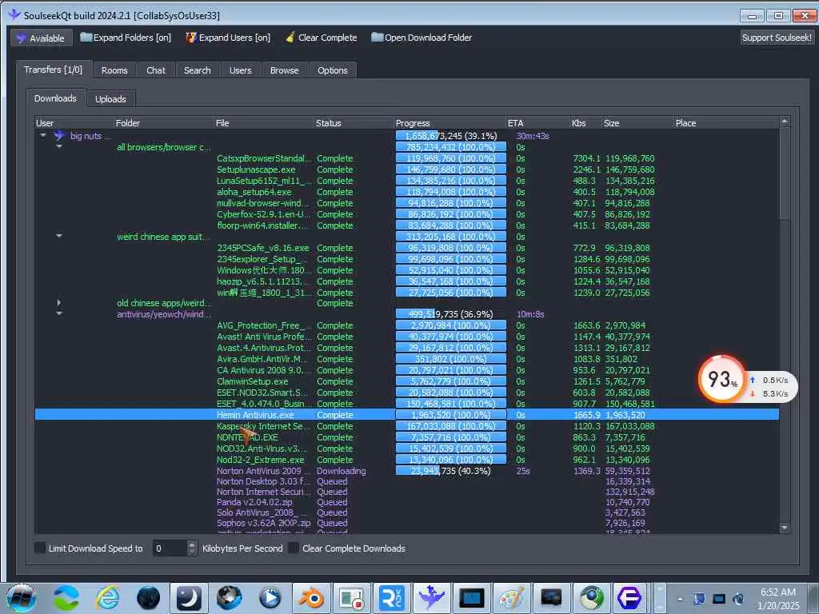Image resolution: width=819 pixels, height=614 pixels.
Task: Open the blue sphere browser taskbar icon
Action: point(230,598)
